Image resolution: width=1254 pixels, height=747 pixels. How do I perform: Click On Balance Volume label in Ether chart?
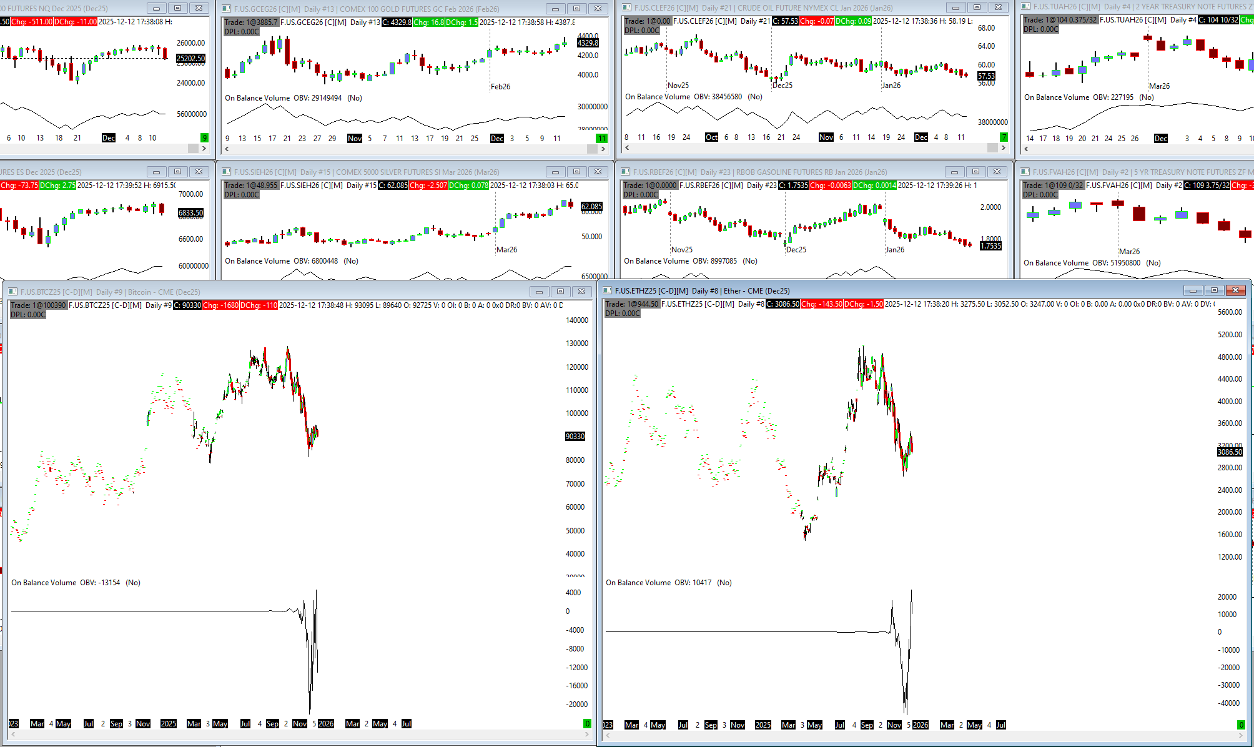coord(638,583)
